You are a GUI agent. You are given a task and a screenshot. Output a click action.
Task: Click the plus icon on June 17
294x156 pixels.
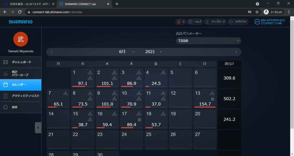tap(139, 120)
